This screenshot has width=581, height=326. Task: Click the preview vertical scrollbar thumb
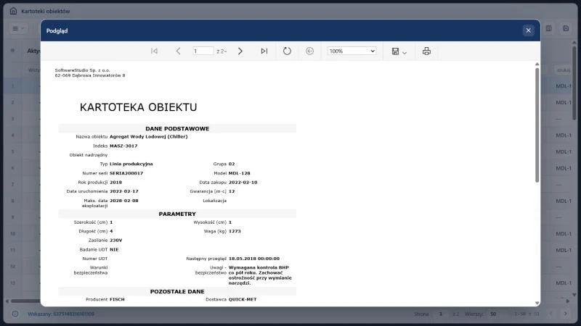tap(537, 125)
